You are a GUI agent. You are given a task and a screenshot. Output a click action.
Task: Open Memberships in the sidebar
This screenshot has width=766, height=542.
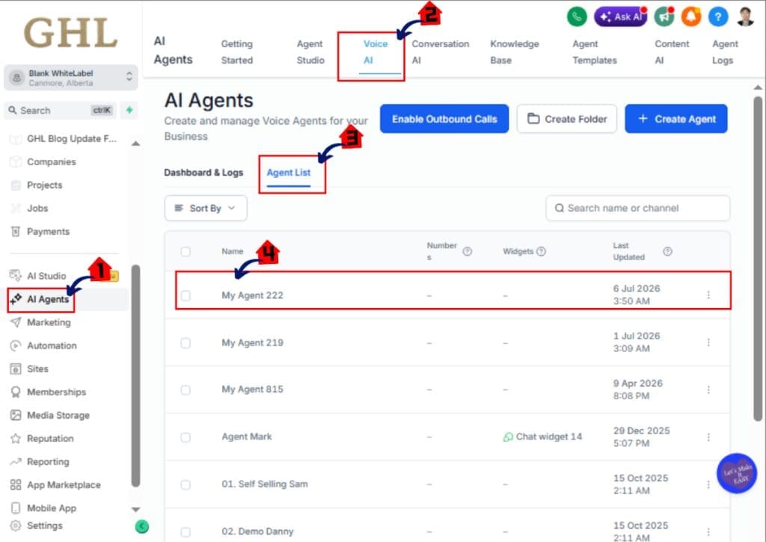(56, 392)
